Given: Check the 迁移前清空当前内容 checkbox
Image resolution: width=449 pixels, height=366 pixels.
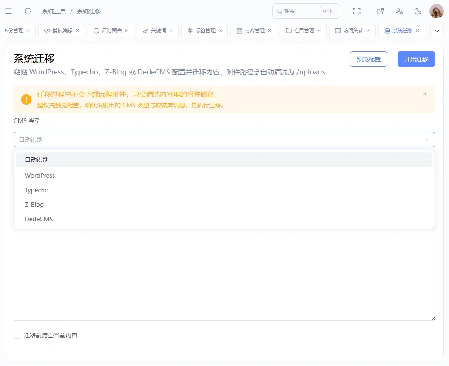Looking at the screenshot, I should pos(17,335).
